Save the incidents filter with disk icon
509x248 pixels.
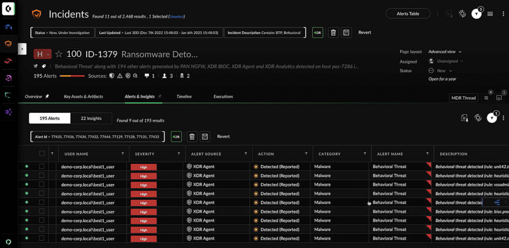(346, 32)
